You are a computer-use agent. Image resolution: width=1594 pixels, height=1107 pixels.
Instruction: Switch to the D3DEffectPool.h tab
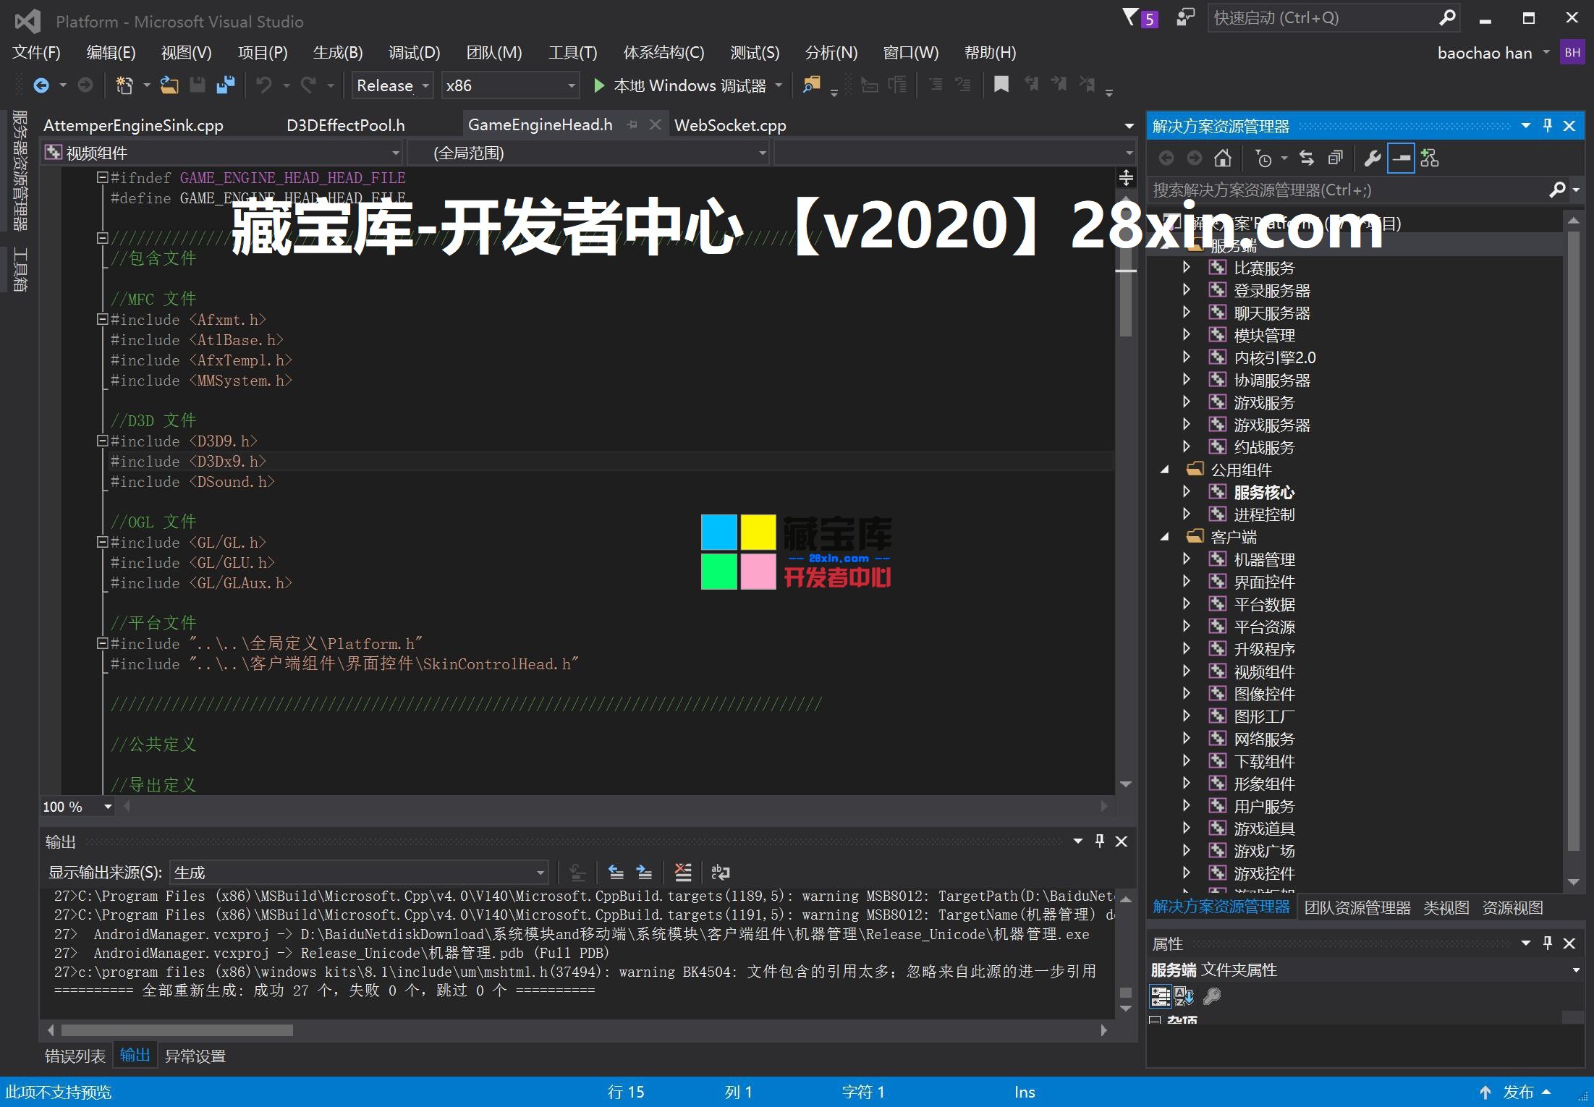tap(346, 125)
